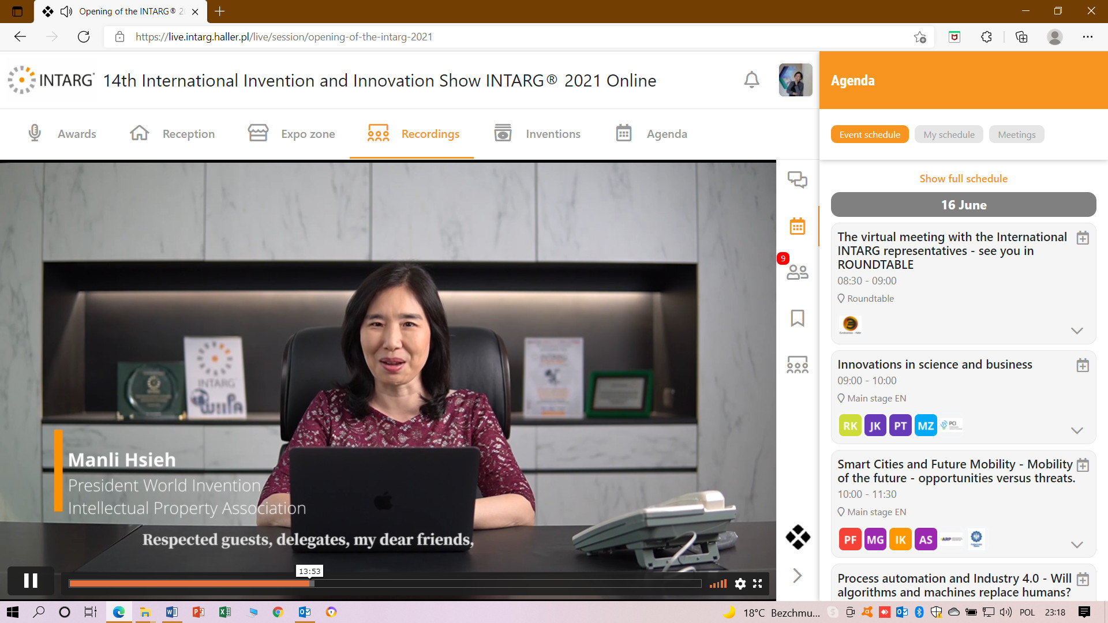Click the INTARG logo

coord(51,80)
